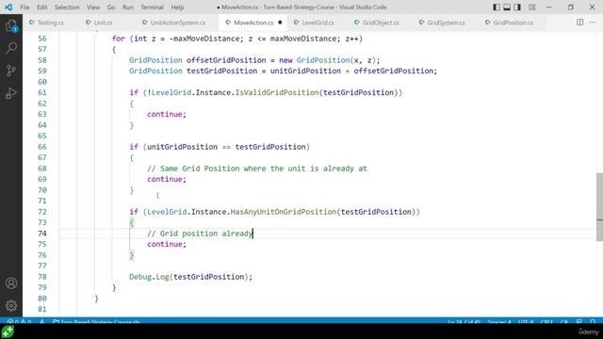
Task: Click 'Debug.Log(testGridPosition);' statement
Action: pos(190,277)
